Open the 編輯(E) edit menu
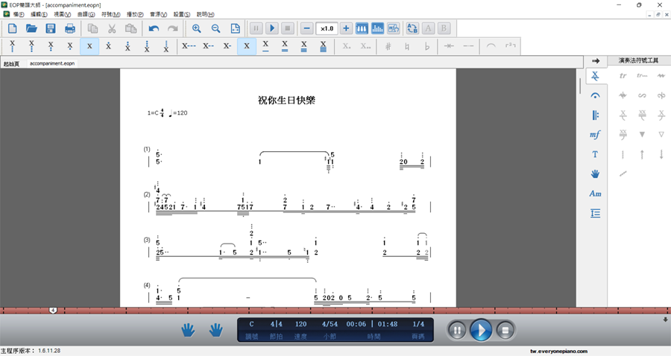Image resolution: width=671 pixels, height=356 pixels. pos(39,14)
